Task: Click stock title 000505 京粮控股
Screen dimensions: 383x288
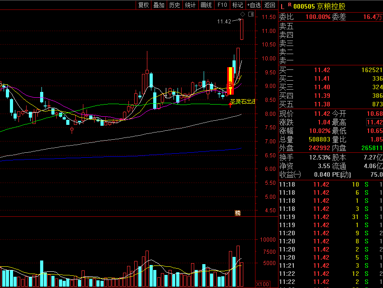Action: coord(319,6)
